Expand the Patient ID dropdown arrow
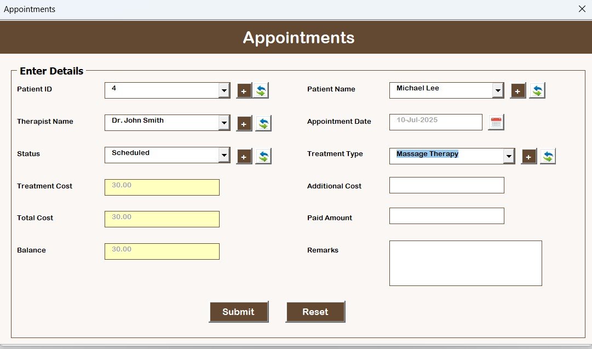 pyautogui.click(x=225, y=90)
